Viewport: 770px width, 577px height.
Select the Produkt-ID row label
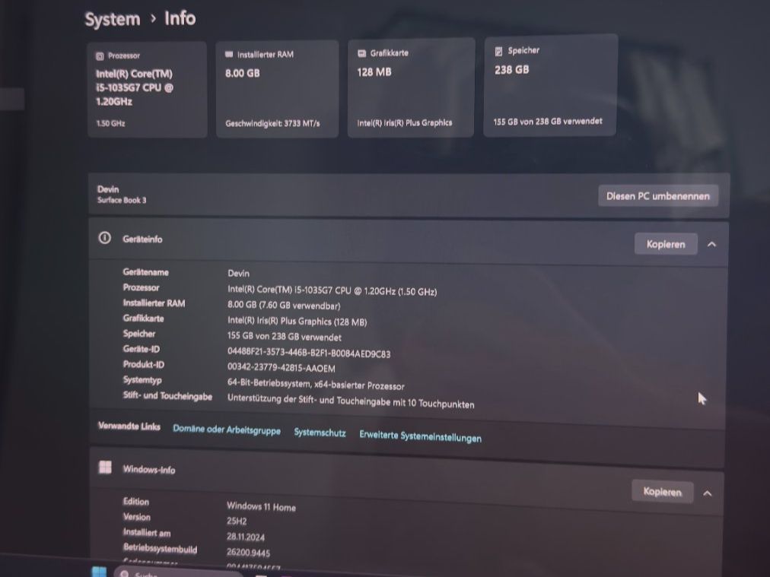coord(144,364)
